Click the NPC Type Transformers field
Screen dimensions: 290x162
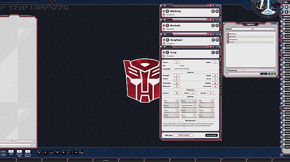click(x=184, y=135)
